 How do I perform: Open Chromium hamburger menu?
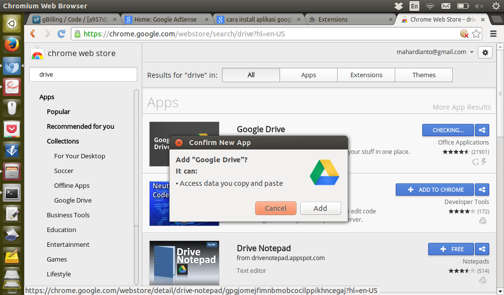tap(493, 34)
